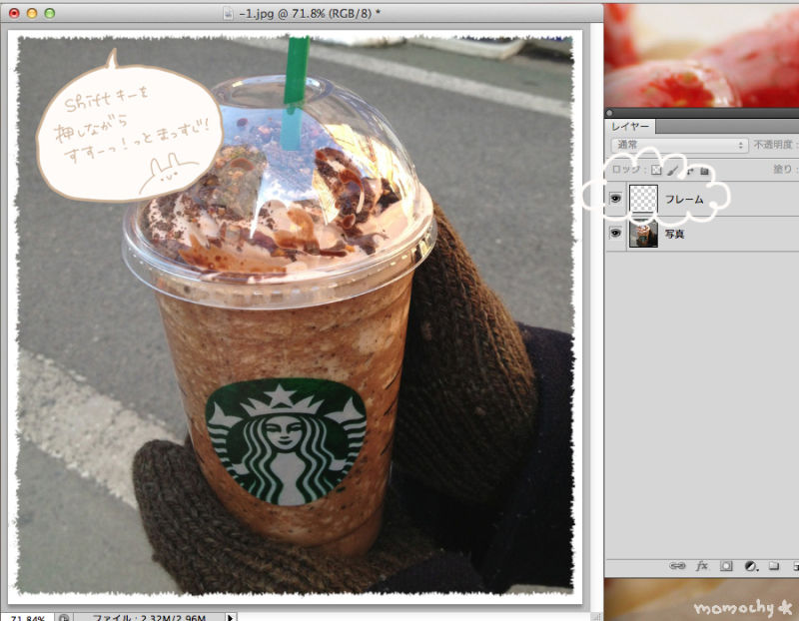Toggle lock transparent pixels
This screenshot has height=621, width=799.
pos(656,170)
